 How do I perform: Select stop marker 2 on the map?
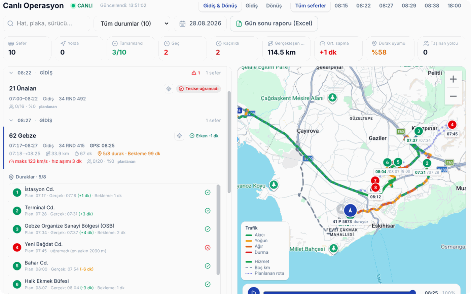point(427,164)
